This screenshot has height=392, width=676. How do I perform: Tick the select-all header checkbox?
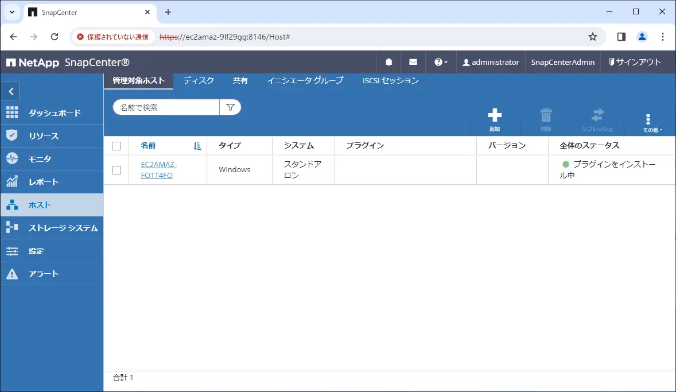tap(116, 146)
